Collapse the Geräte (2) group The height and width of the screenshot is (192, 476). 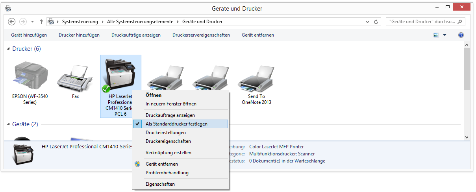tap(9, 124)
